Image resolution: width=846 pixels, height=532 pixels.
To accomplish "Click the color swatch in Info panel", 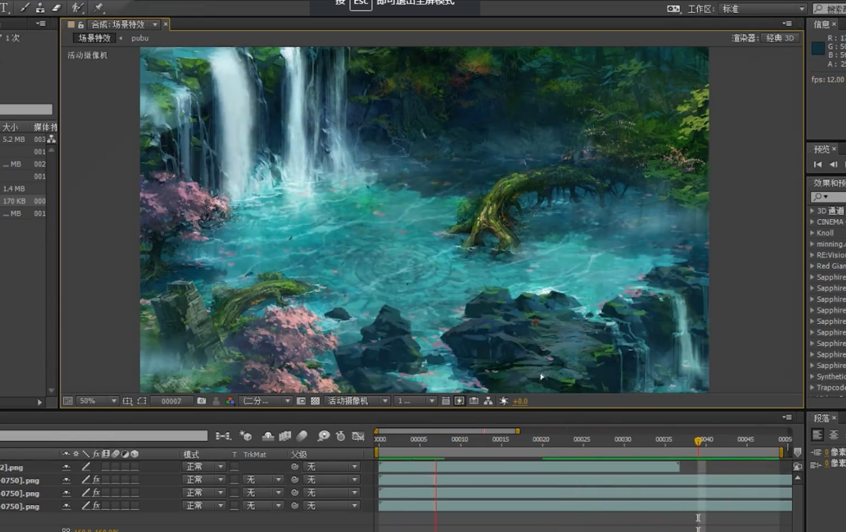I will 817,48.
